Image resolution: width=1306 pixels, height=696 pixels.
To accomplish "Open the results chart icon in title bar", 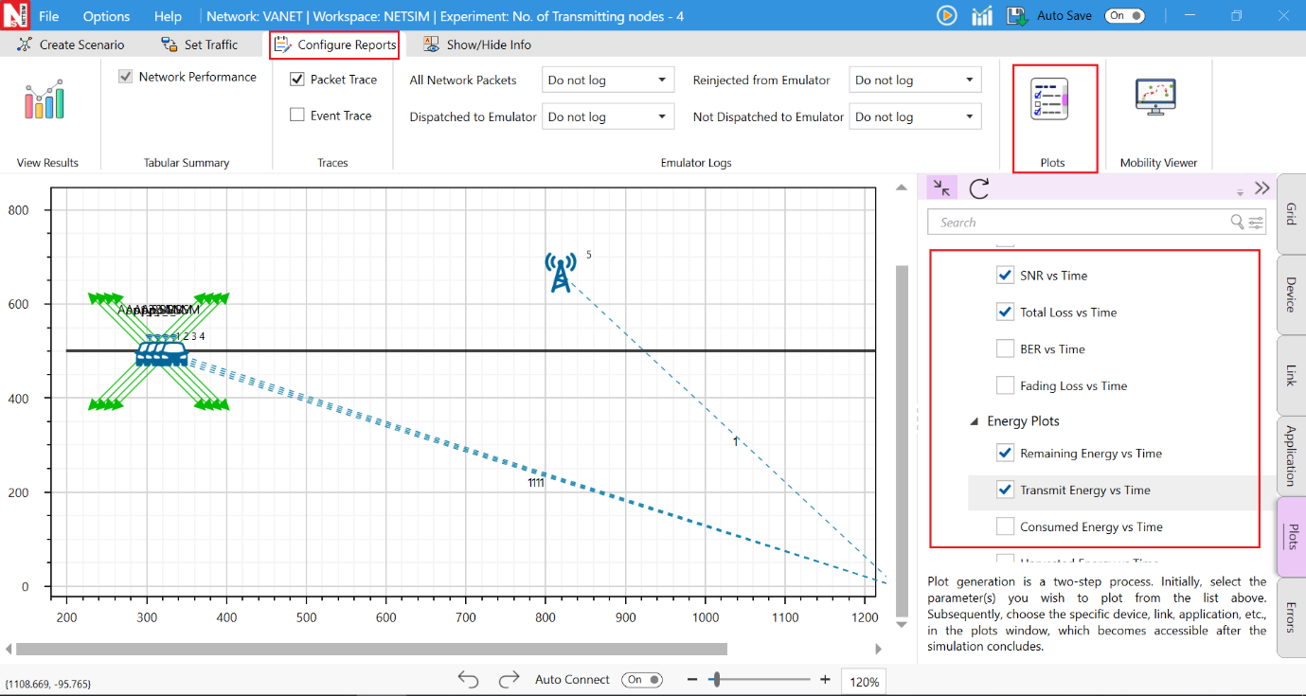I will tap(983, 15).
